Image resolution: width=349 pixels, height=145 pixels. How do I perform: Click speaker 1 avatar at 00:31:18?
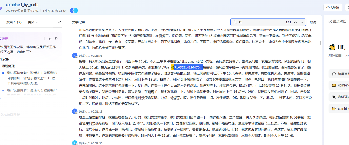click(x=74, y=111)
